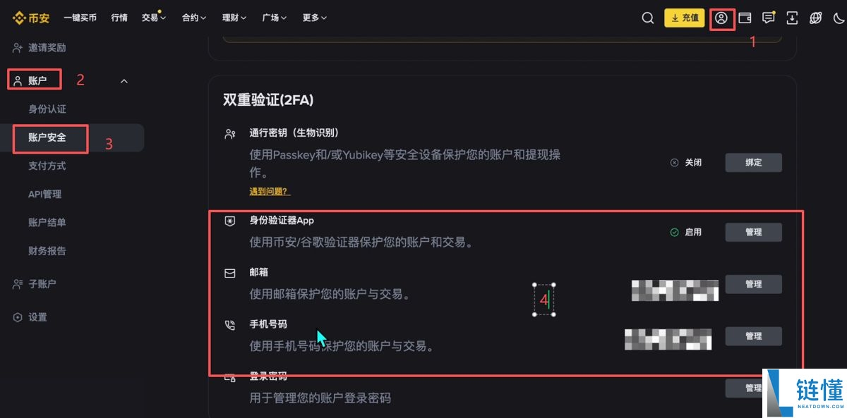
Task: Collapse the 账户 section chevron
Action: coord(124,80)
